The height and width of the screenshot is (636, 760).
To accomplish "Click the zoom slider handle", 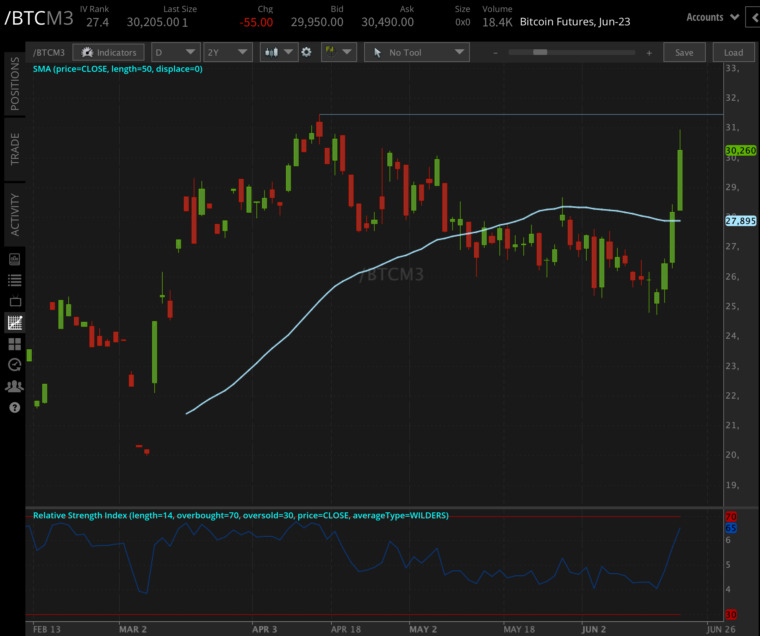I will tap(540, 52).
